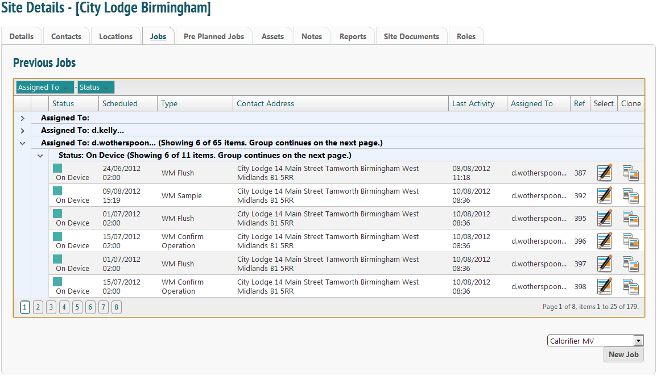
Task: View the Site Documents tab
Action: point(411,36)
